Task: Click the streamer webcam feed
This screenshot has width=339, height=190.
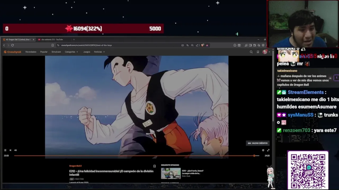Action: [x=303, y=24]
